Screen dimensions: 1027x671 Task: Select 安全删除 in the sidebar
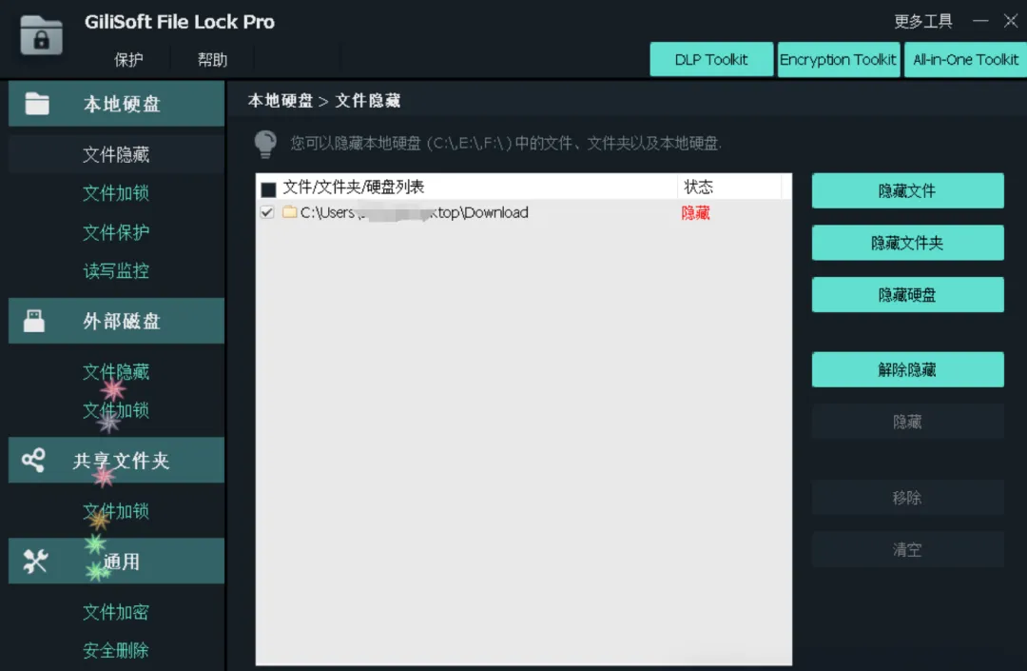tap(116, 650)
